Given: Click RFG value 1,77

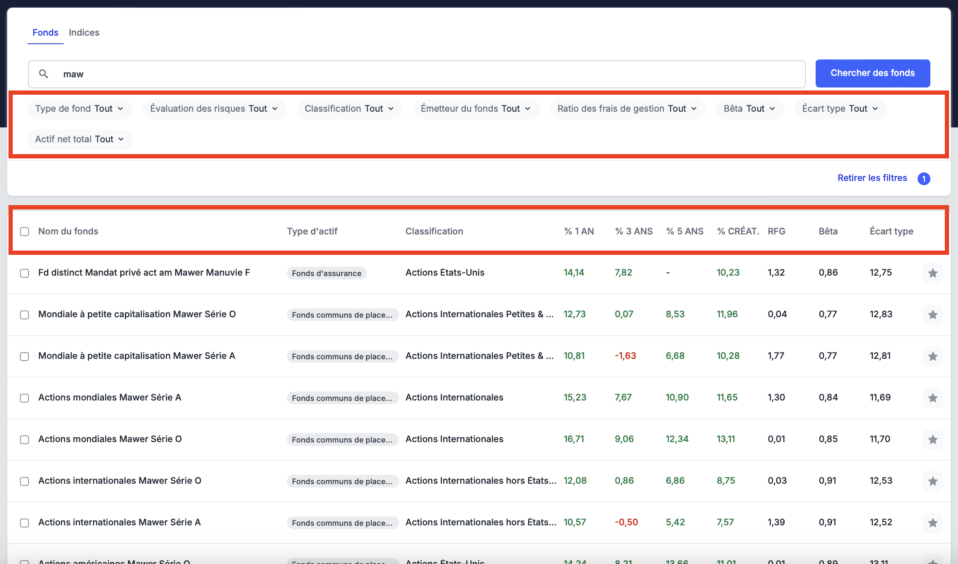Looking at the screenshot, I should pos(776,356).
